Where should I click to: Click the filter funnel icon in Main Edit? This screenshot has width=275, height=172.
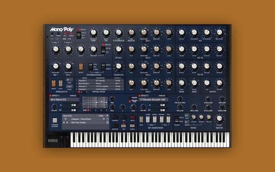pos(65,119)
